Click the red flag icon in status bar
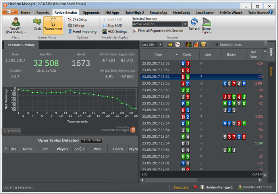The image size is (278, 194). click(195, 187)
